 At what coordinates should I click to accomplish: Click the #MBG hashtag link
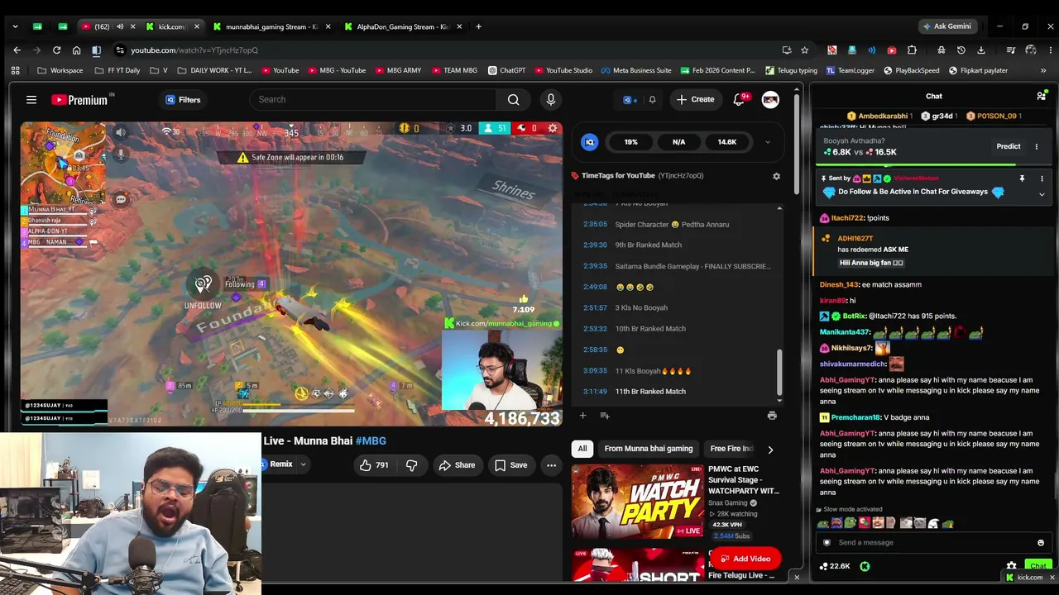tap(371, 441)
